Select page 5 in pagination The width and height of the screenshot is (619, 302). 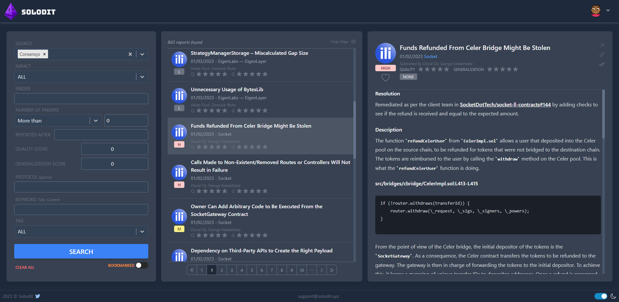coord(252,270)
